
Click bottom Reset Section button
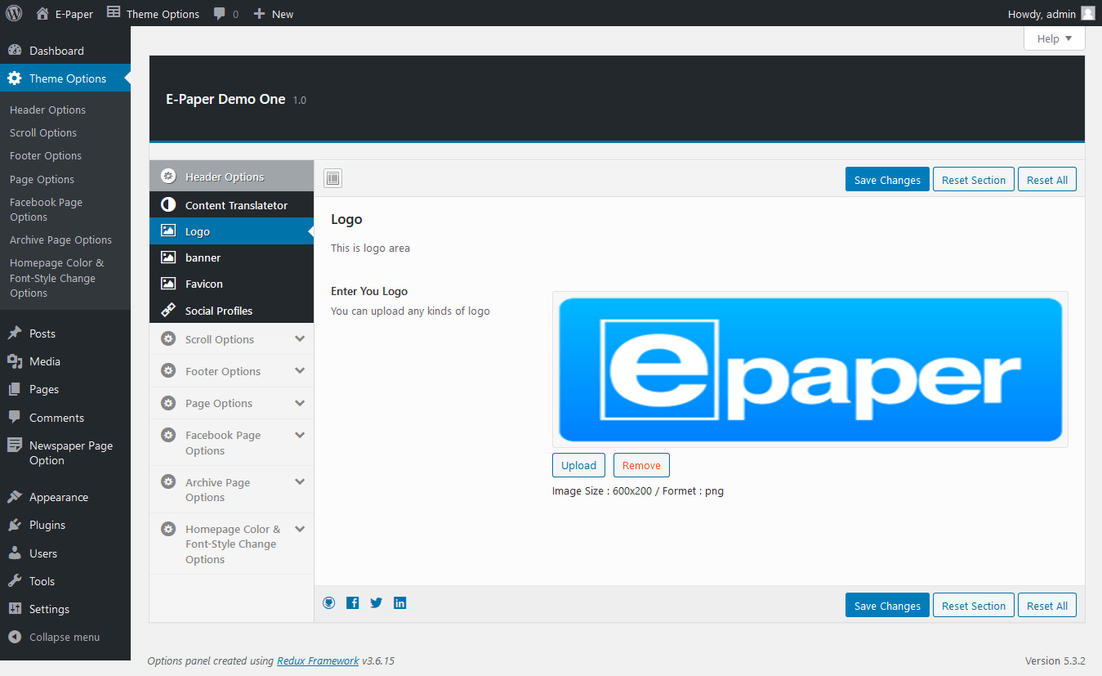[974, 606]
